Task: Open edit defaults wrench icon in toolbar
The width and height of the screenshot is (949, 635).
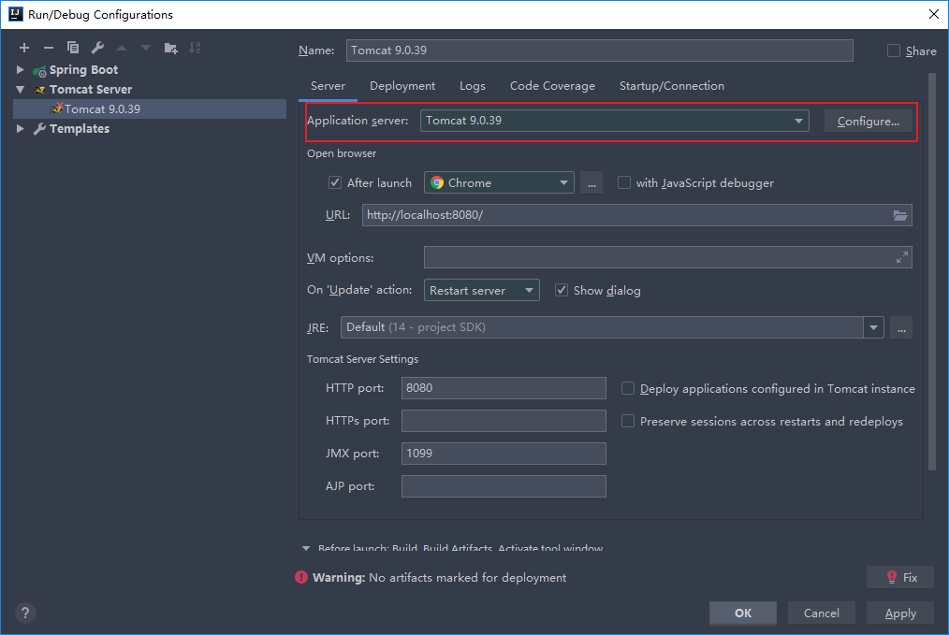Action: point(97,48)
